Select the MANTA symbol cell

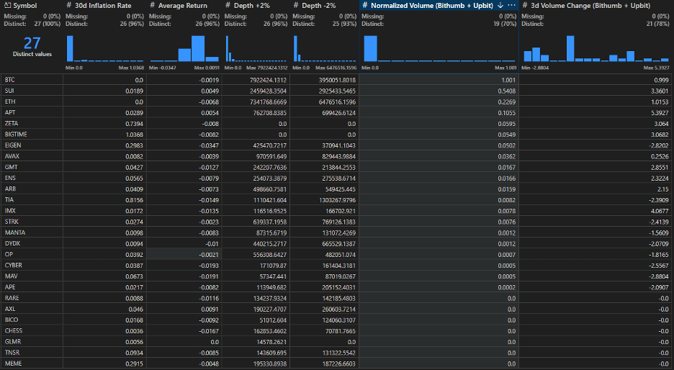pyautogui.click(x=32, y=233)
